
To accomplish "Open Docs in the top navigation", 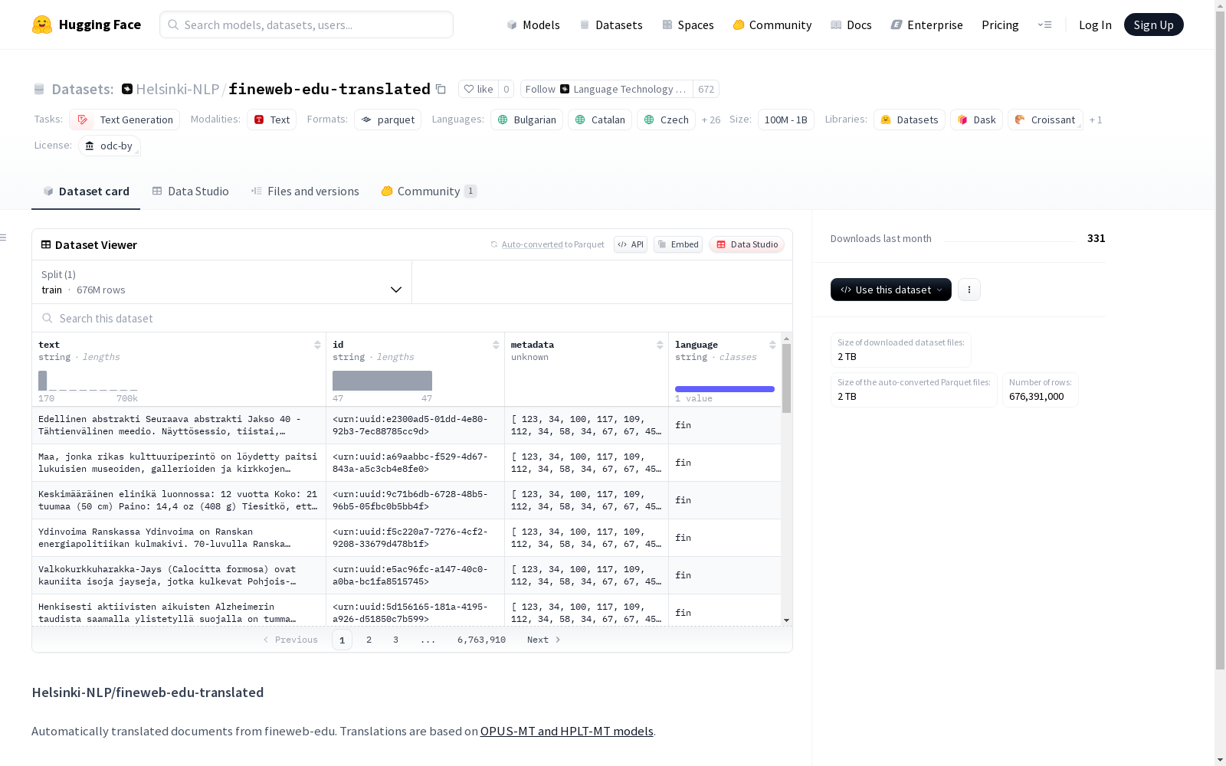I will pos(851,25).
